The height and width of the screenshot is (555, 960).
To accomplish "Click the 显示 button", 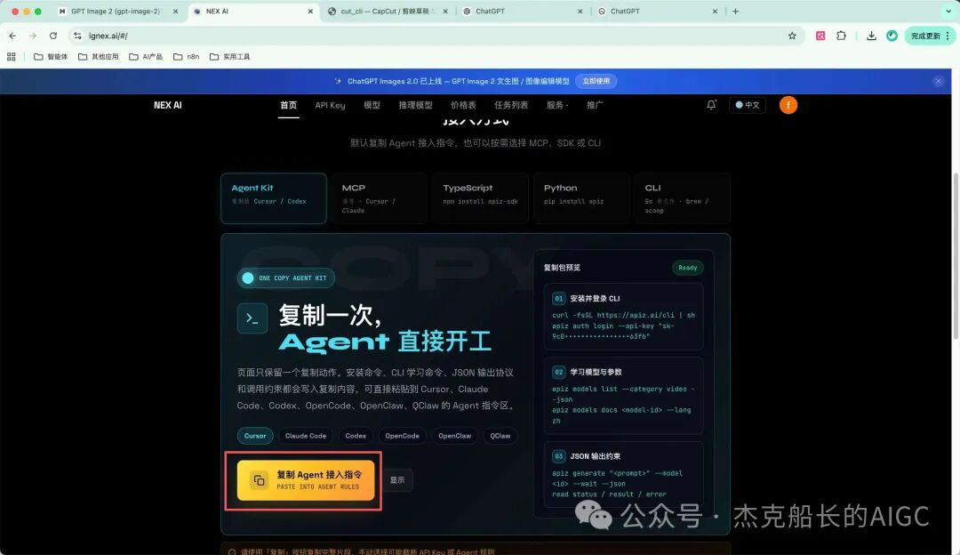I will click(x=397, y=480).
